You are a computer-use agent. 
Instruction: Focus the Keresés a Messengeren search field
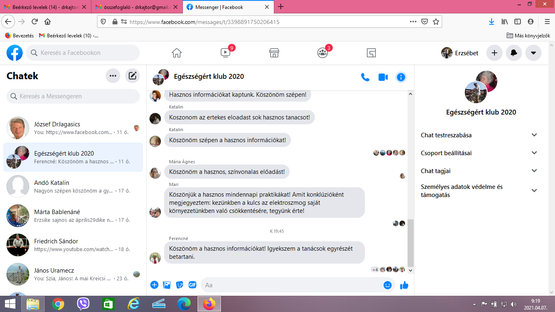coord(73,96)
